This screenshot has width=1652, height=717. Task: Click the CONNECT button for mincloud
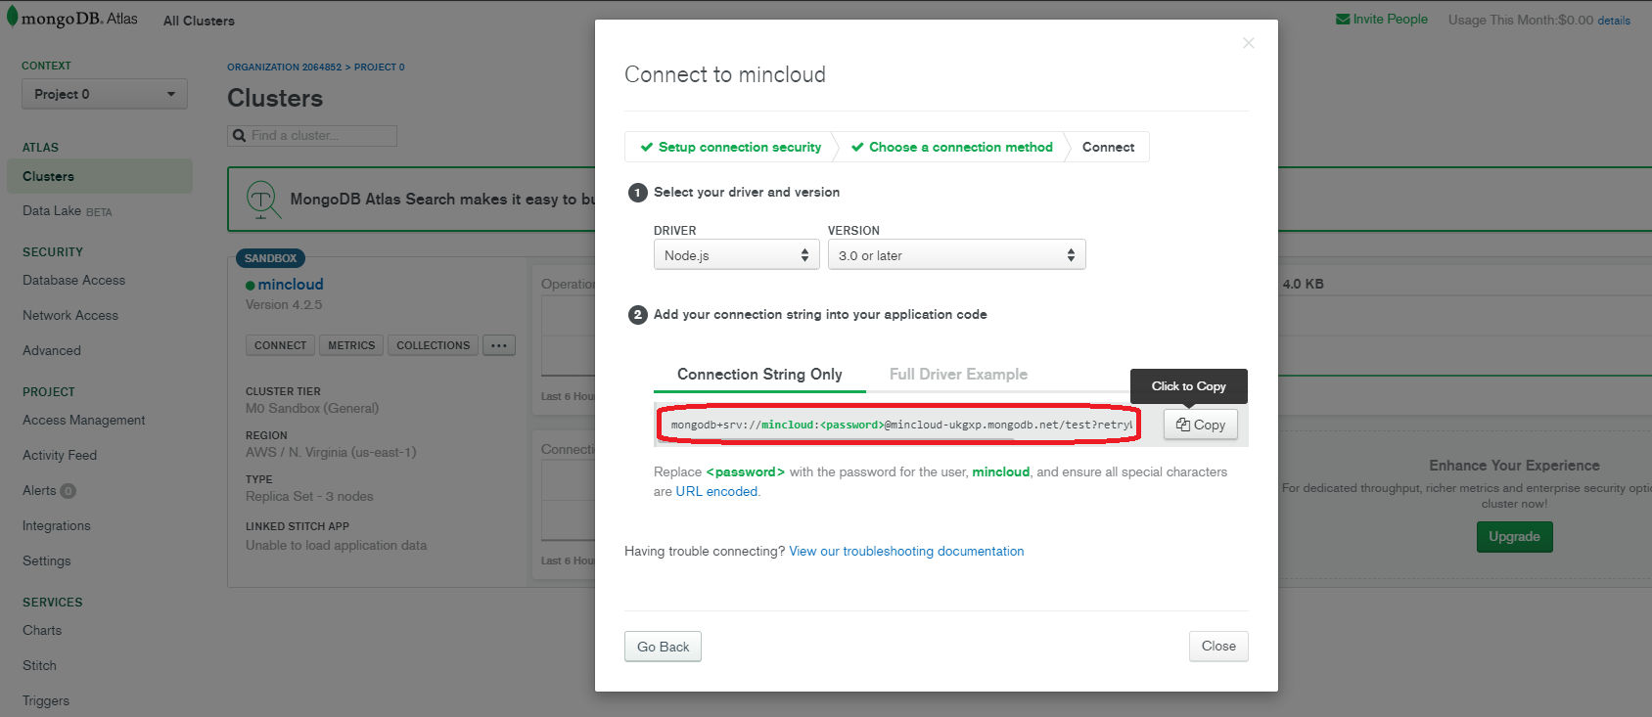tap(280, 345)
